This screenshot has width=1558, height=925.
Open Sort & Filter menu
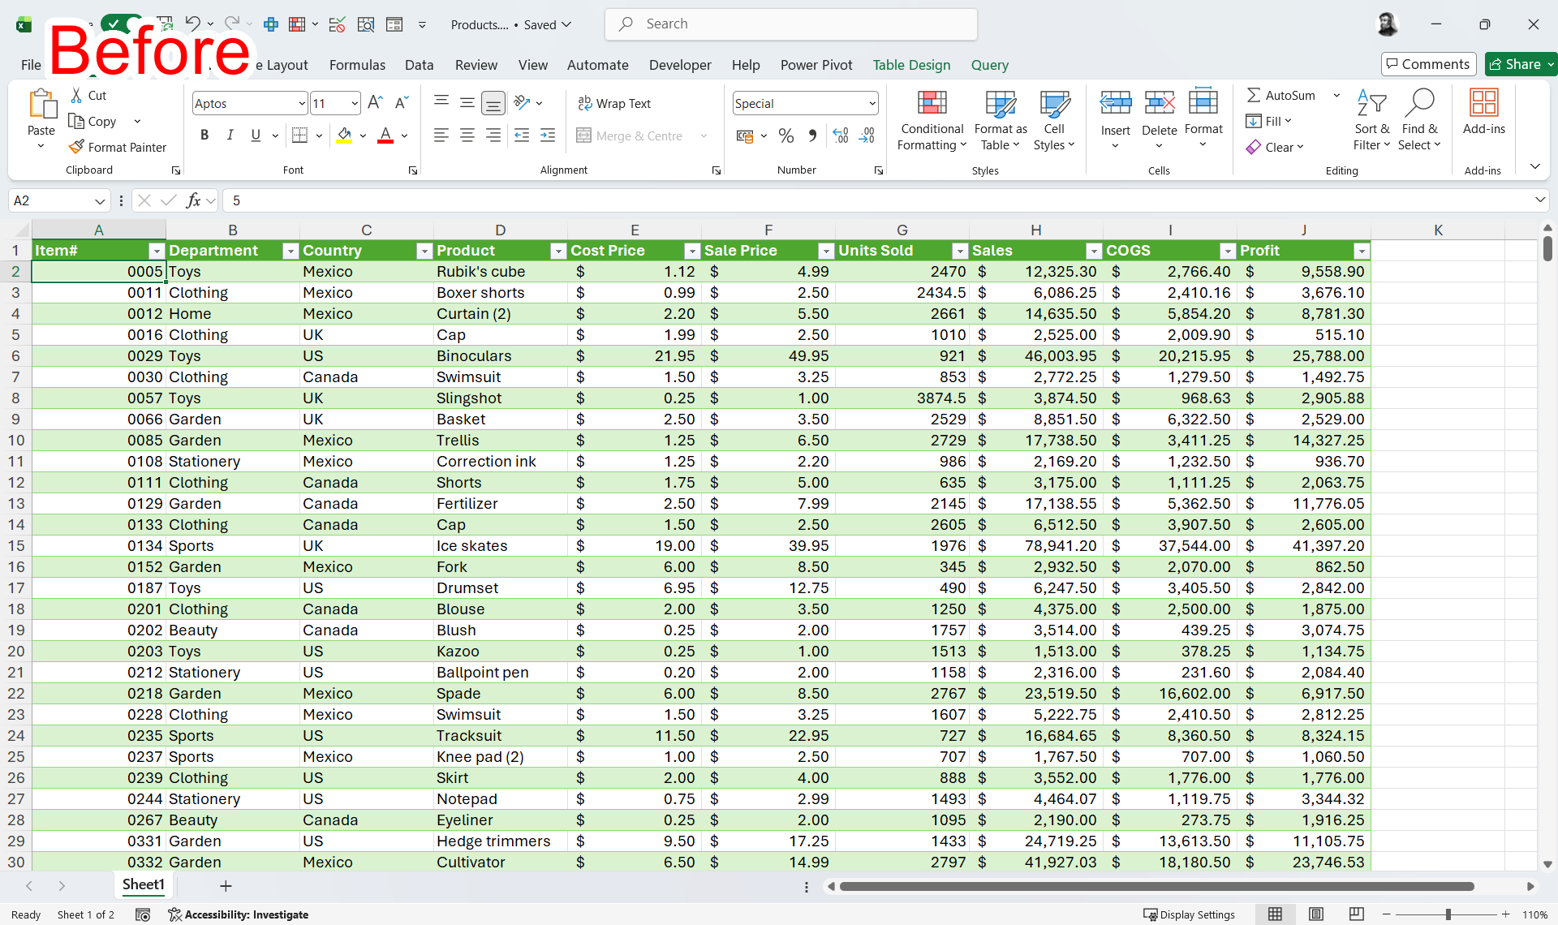(x=1371, y=120)
